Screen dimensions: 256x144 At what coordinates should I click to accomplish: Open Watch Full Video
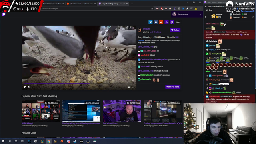pos(173,87)
